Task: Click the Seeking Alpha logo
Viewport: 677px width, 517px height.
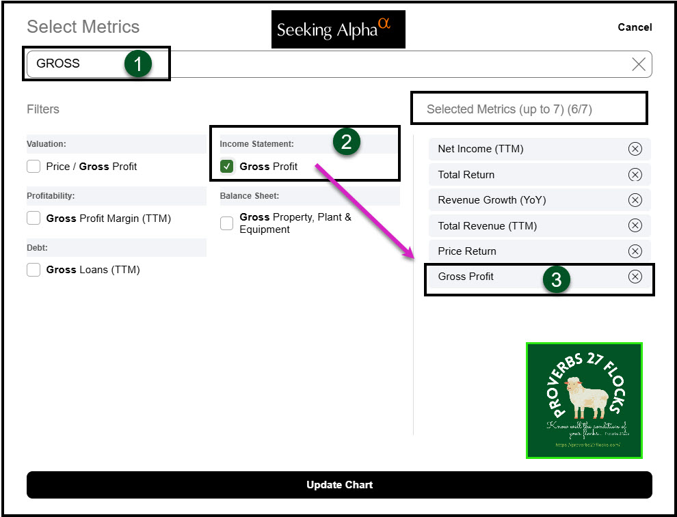Action: [x=338, y=29]
